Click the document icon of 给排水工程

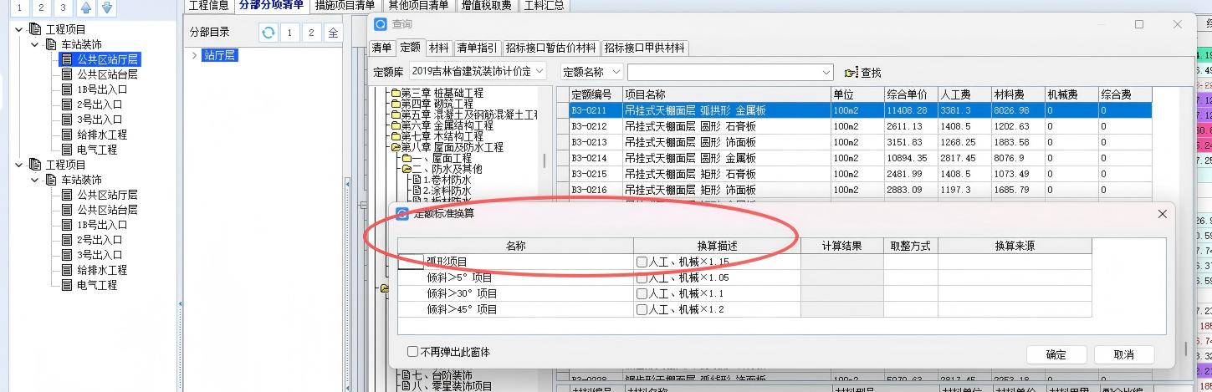[67, 135]
